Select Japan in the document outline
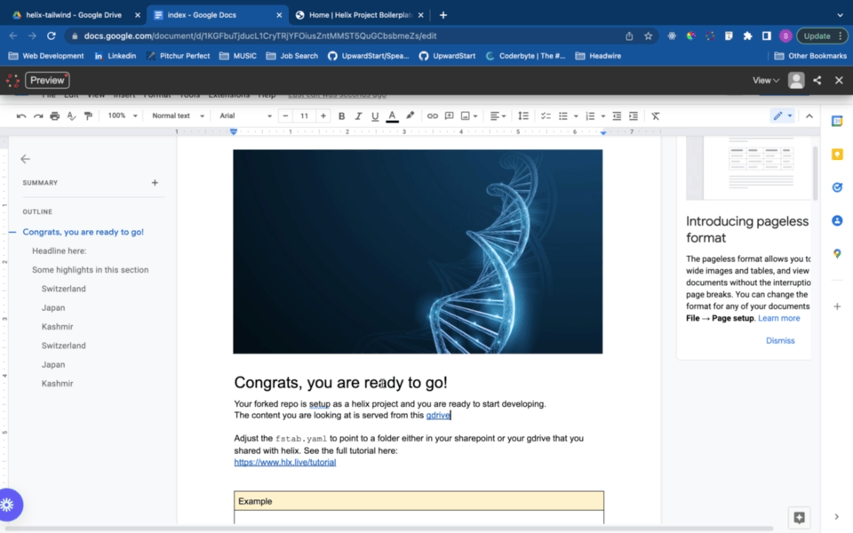 (53, 307)
